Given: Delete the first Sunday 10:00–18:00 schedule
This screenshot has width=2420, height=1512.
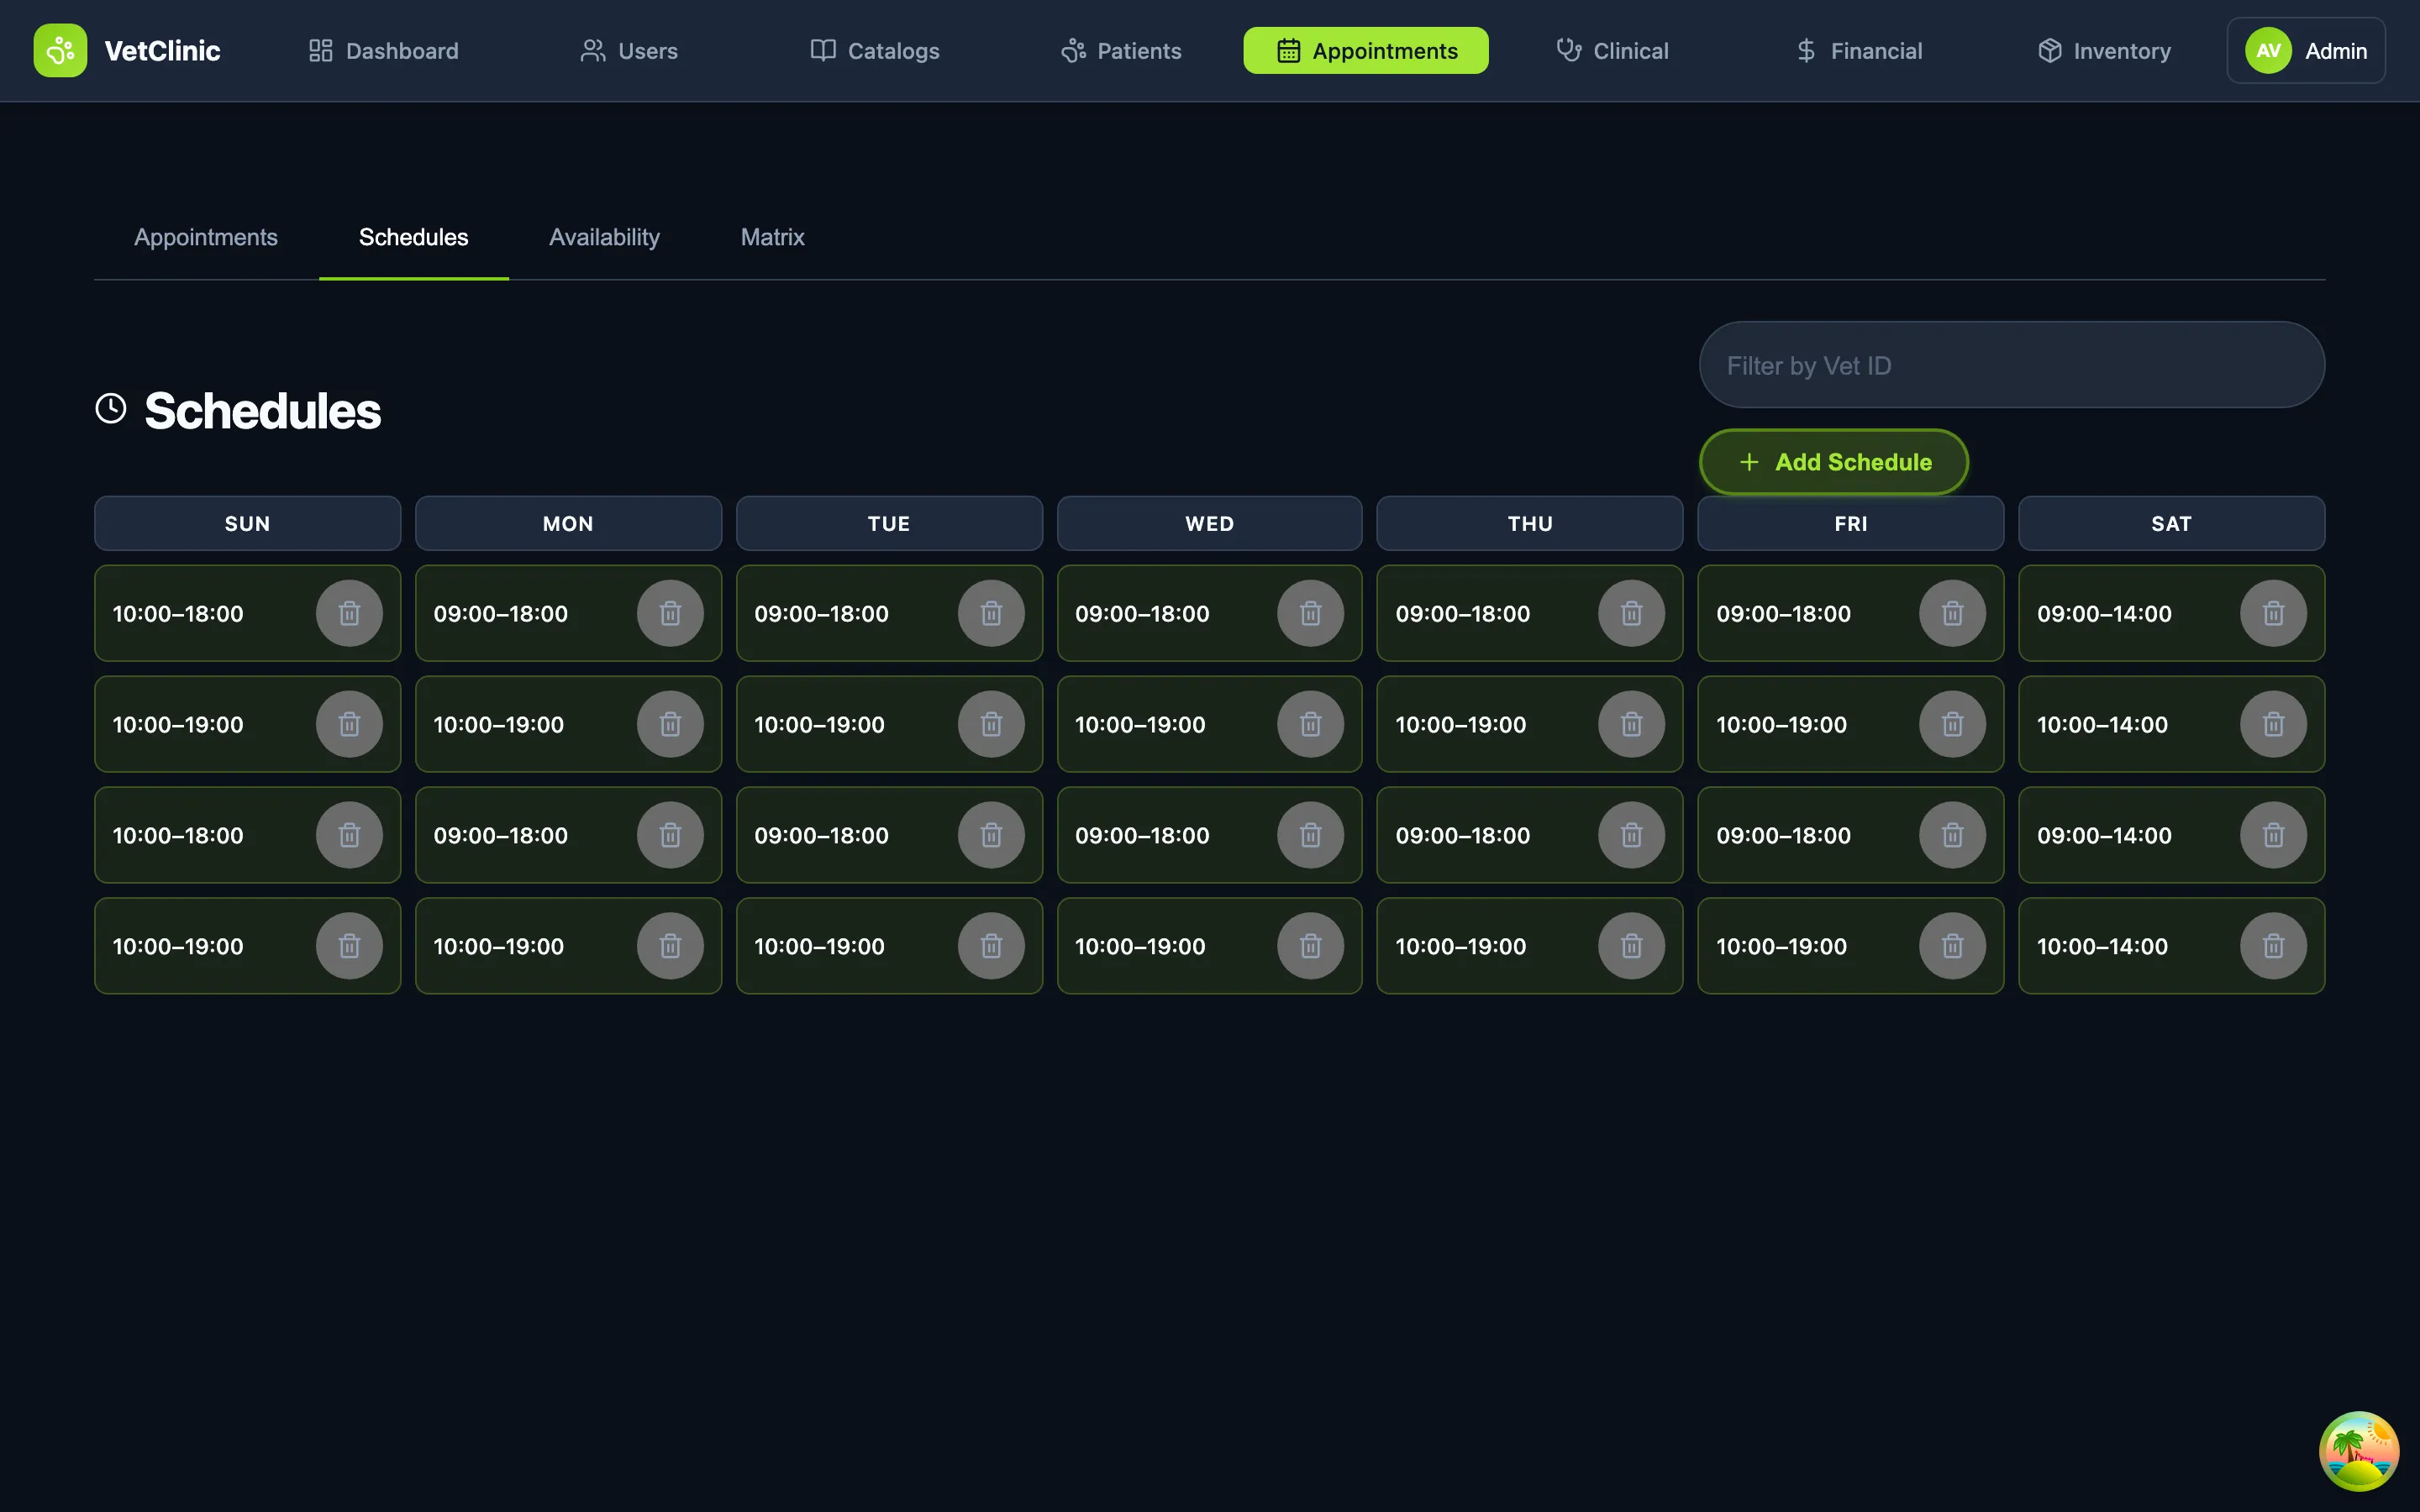Looking at the screenshot, I should 349,613.
